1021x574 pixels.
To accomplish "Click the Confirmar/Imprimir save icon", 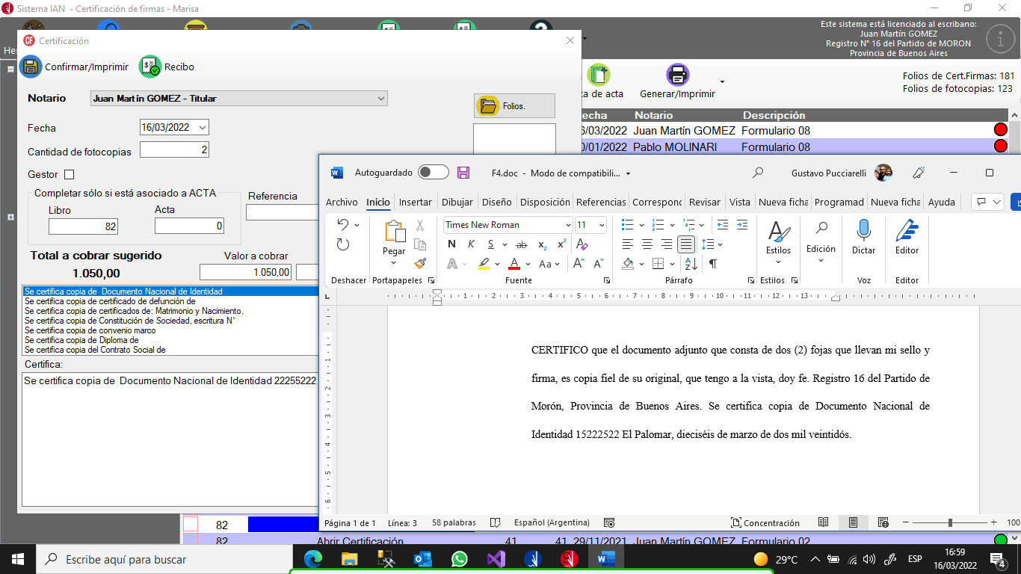I will coord(31,67).
